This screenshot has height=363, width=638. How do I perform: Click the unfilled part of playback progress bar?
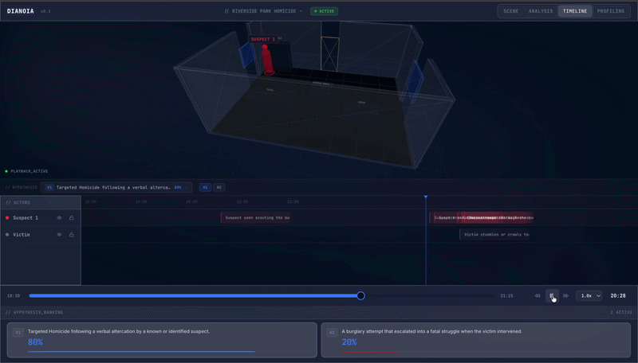(429, 296)
